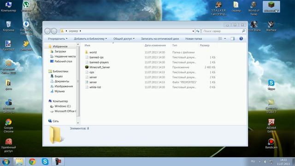Open the Компьютер desktop icon
The width and height of the screenshot is (295, 166).
8,7
